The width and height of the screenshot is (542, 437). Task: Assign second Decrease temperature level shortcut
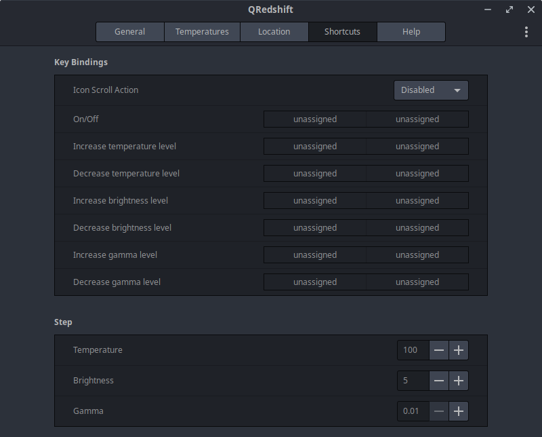(x=417, y=174)
